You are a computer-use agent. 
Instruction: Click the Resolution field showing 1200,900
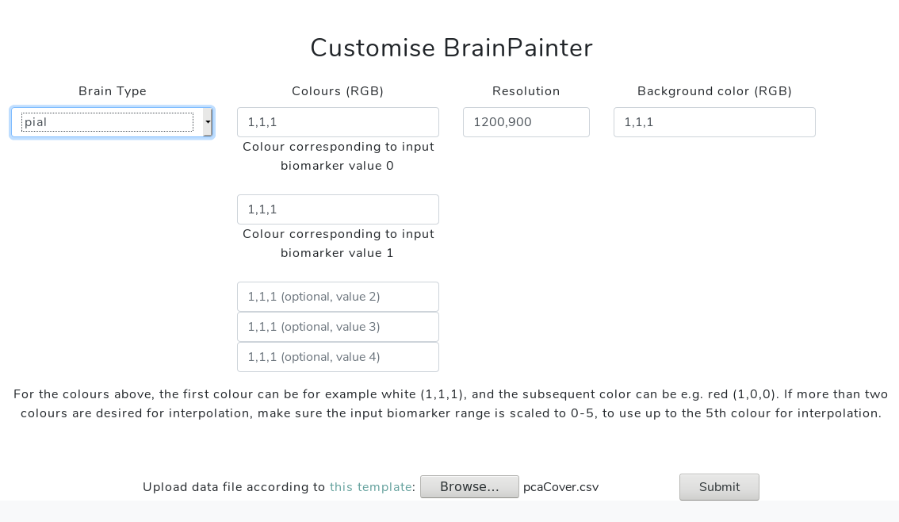pyautogui.click(x=526, y=122)
